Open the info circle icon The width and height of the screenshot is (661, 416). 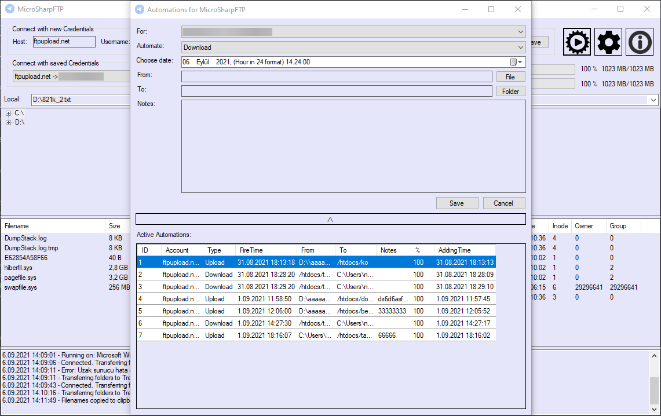[x=640, y=42]
